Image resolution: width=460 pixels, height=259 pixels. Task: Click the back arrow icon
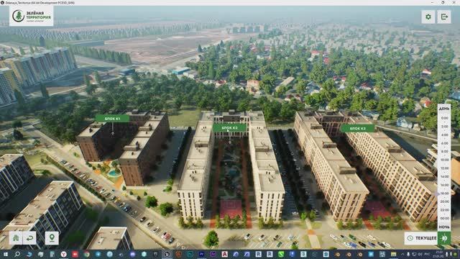tap(29, 238)
